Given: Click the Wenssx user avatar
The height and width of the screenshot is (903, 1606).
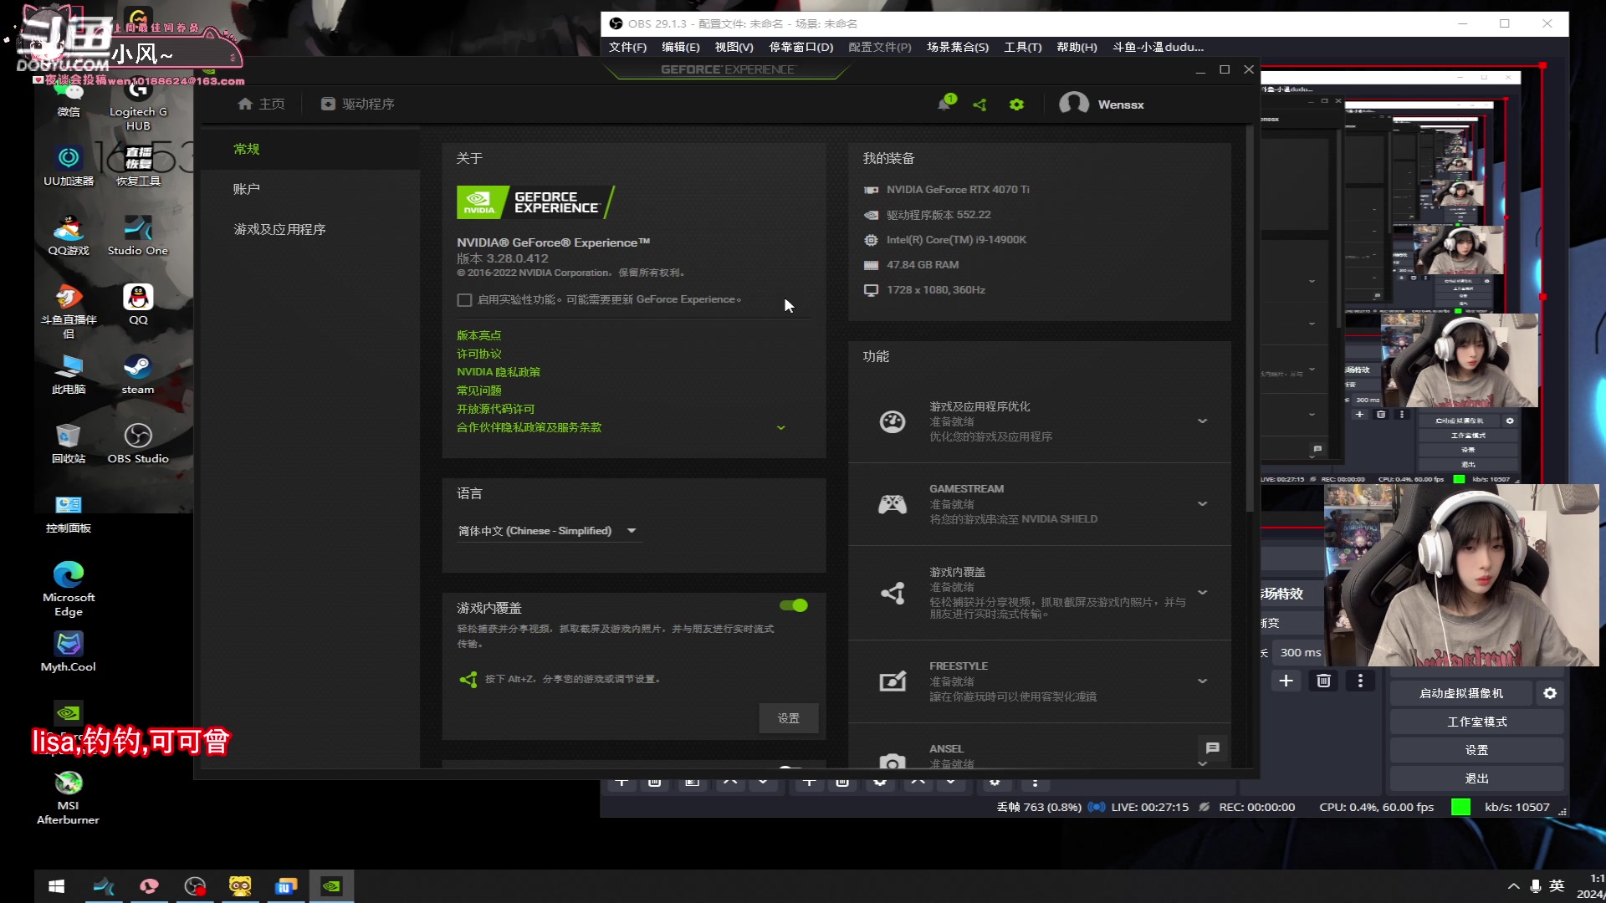Looking at the screenshot, I should [x=1074, y=104].
